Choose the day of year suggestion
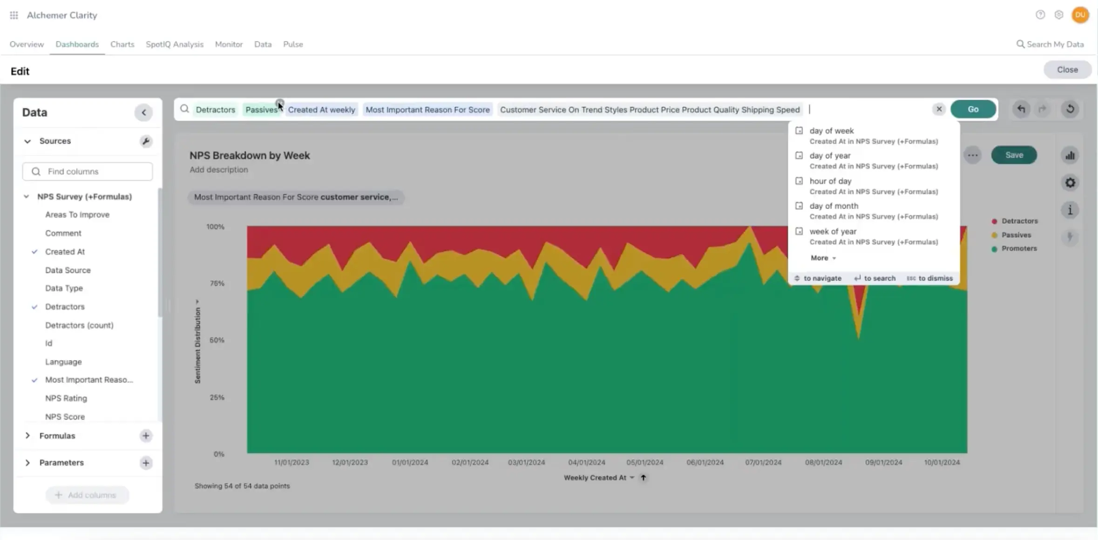The width and height of the screenshot is (1098, 540). 873,160
